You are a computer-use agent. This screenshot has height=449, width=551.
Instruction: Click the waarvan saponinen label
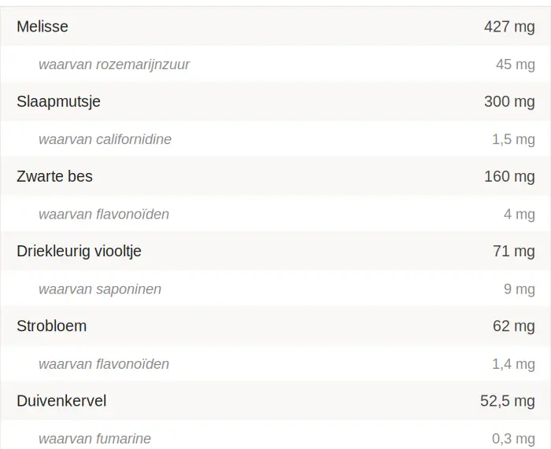[100, 289]
